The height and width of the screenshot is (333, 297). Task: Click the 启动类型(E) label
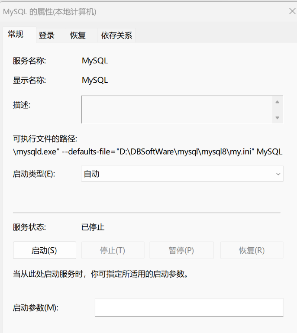click(x=34, y=174)
